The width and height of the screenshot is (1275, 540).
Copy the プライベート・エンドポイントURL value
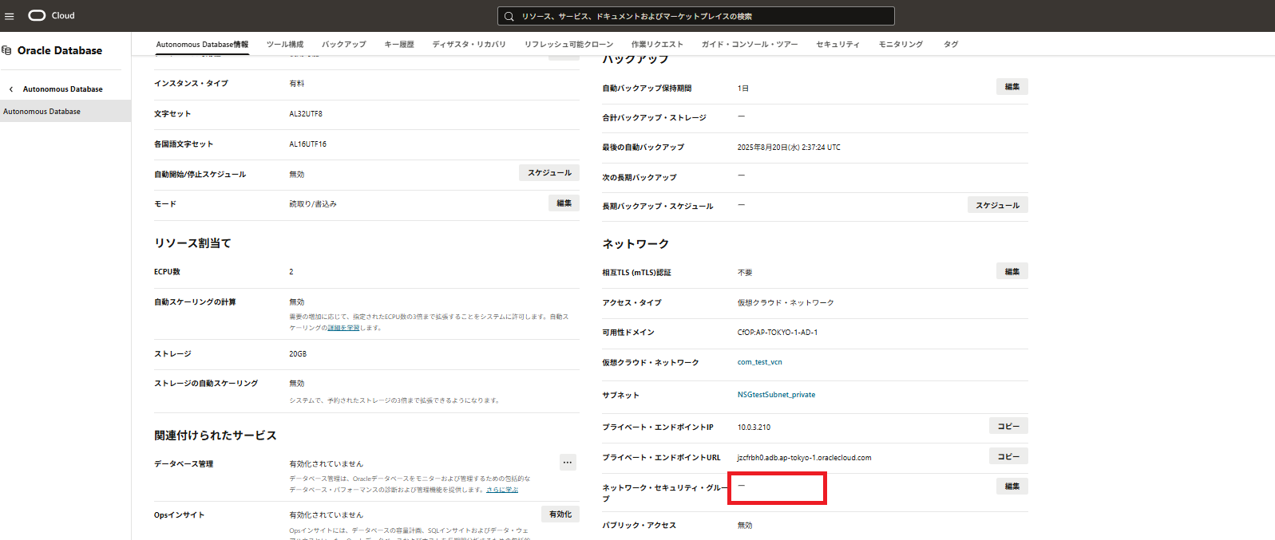[x=1008, y=457]
